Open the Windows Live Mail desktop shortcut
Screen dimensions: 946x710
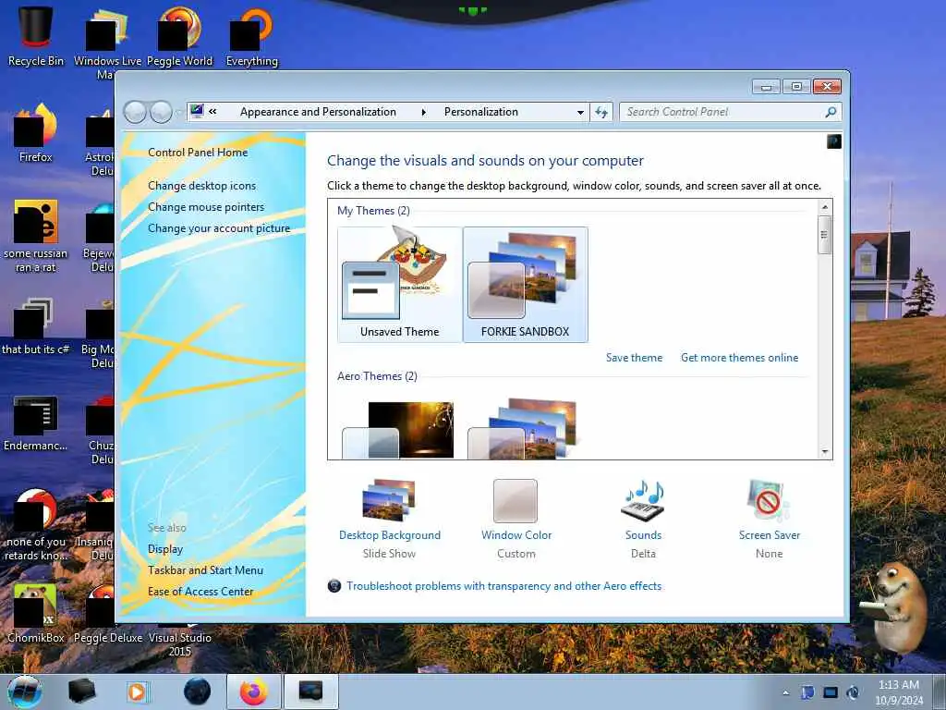(106, 43)
